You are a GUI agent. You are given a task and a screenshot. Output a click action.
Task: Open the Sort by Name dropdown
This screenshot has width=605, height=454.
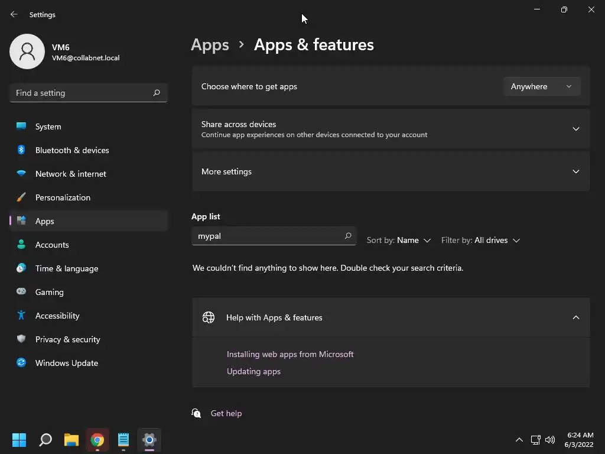click(399, 241)
